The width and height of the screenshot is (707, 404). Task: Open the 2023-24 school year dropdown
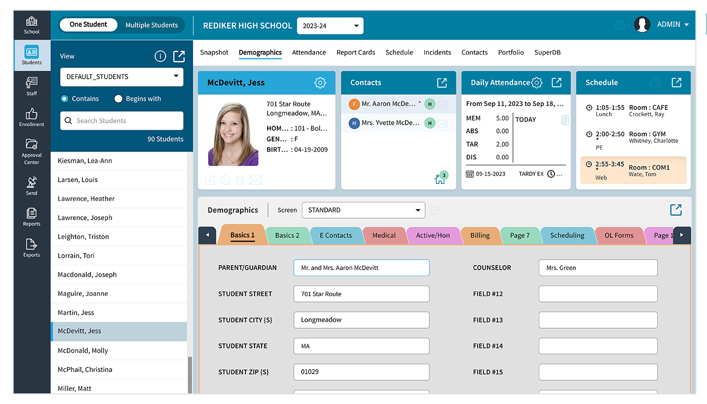click(x=330, y=25)
